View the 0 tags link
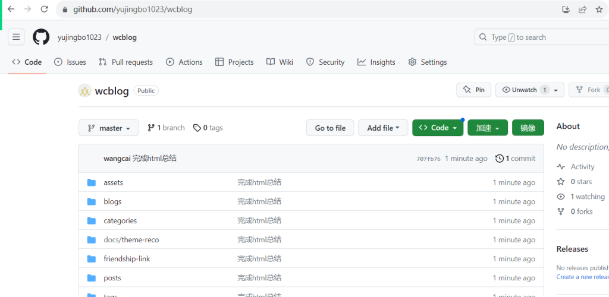Viewport: 609px width, 297px height. coord(208,128)
